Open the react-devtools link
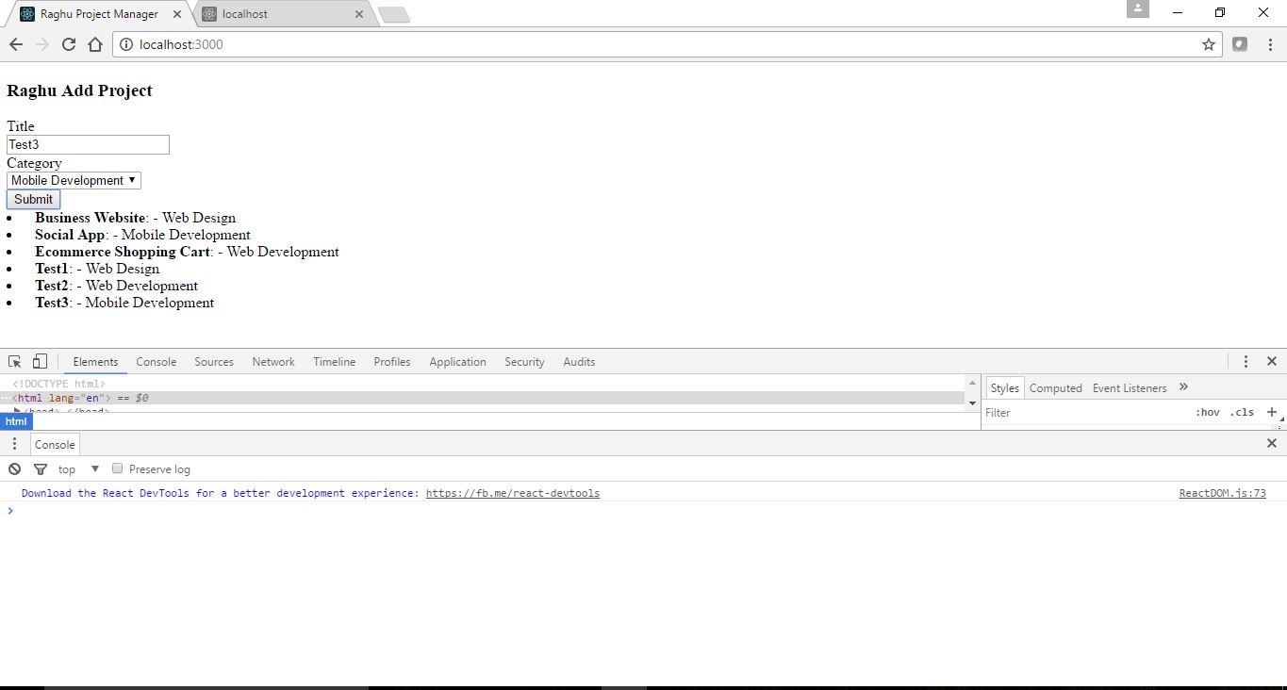Screen dimensions: 1287x690 (513, 493)
